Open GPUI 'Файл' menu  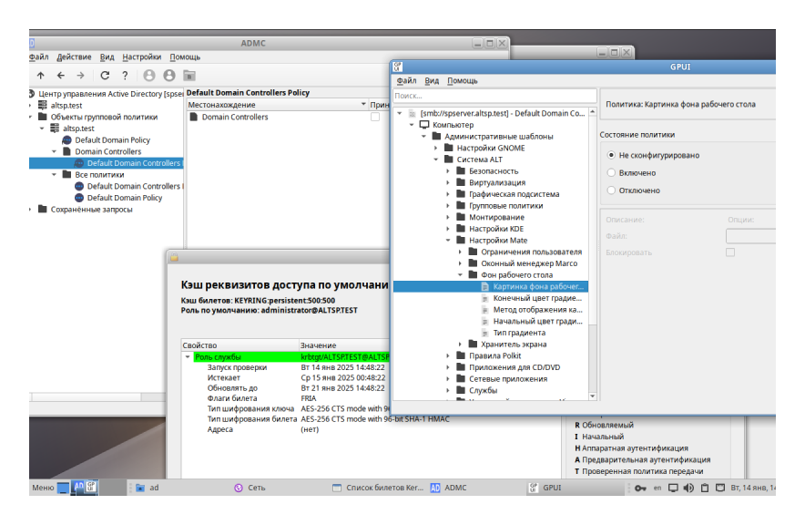[x=406, y=80]
